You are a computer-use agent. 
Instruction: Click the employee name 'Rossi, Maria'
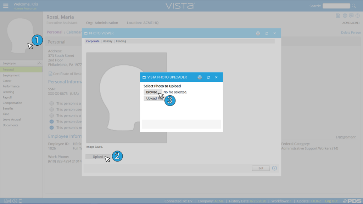tap(60, 17)
